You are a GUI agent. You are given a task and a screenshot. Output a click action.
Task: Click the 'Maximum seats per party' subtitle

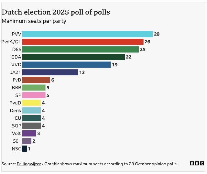click(x=34, y=21)
